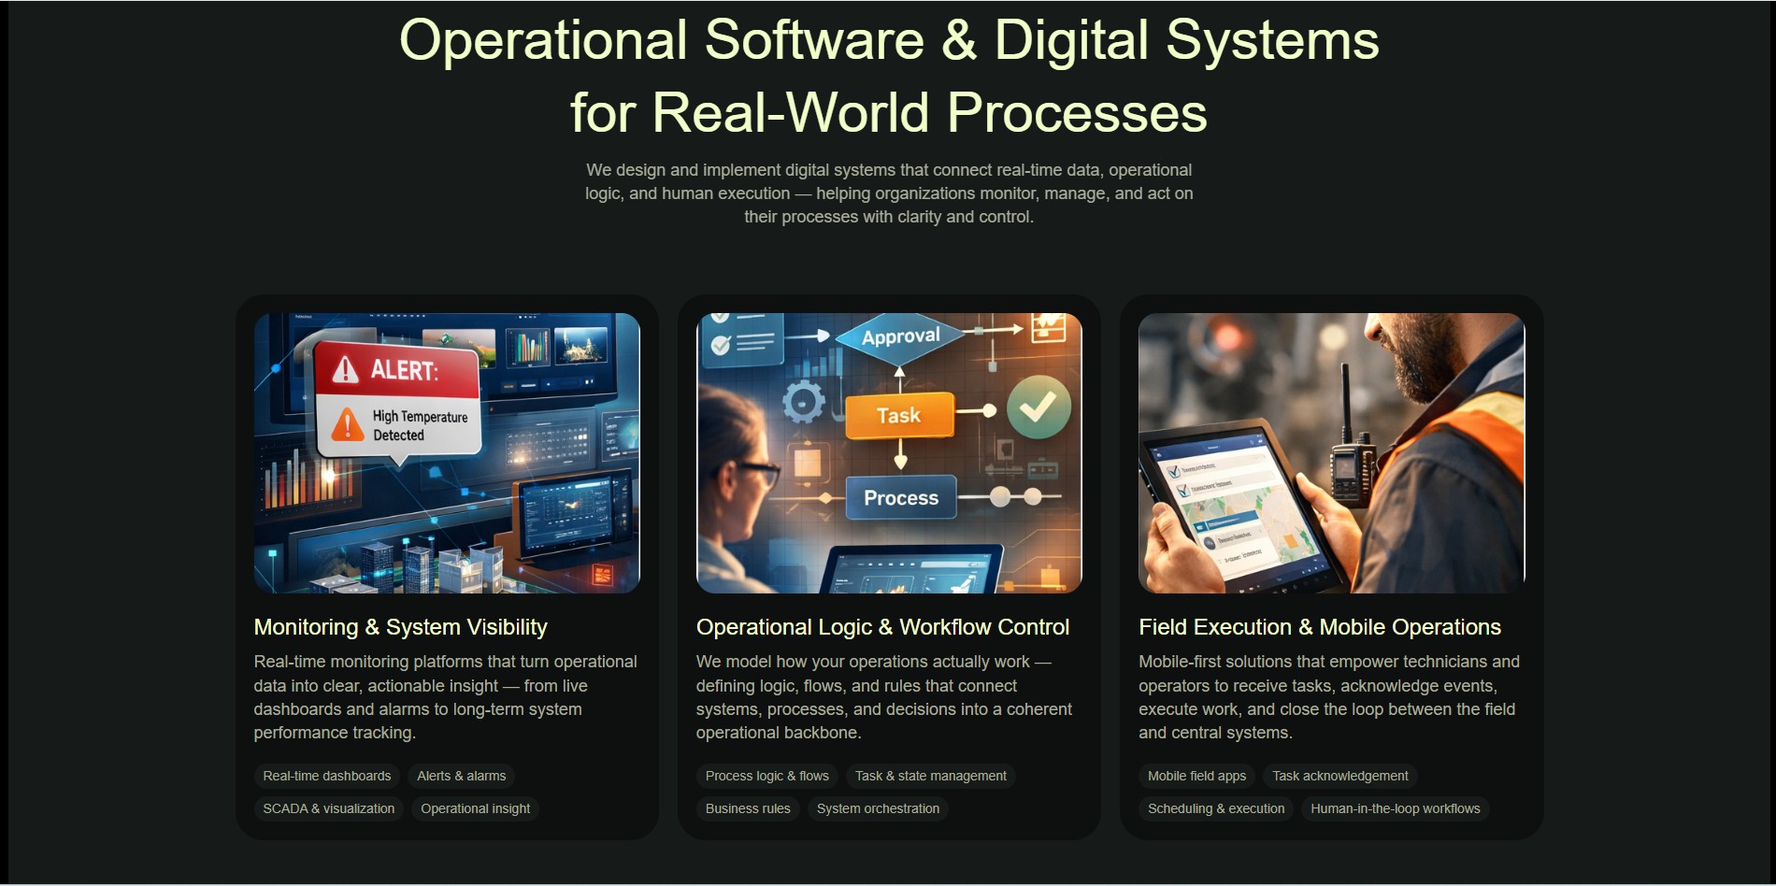The height and width of the screenshot is (886, 1776).
Task: Click the high temperature alert card image
Action: click(x=447, y=452)
